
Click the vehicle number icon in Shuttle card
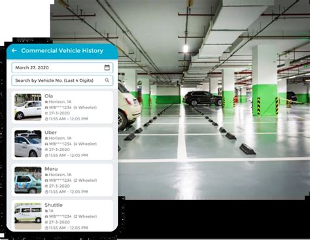click(46, 216)
